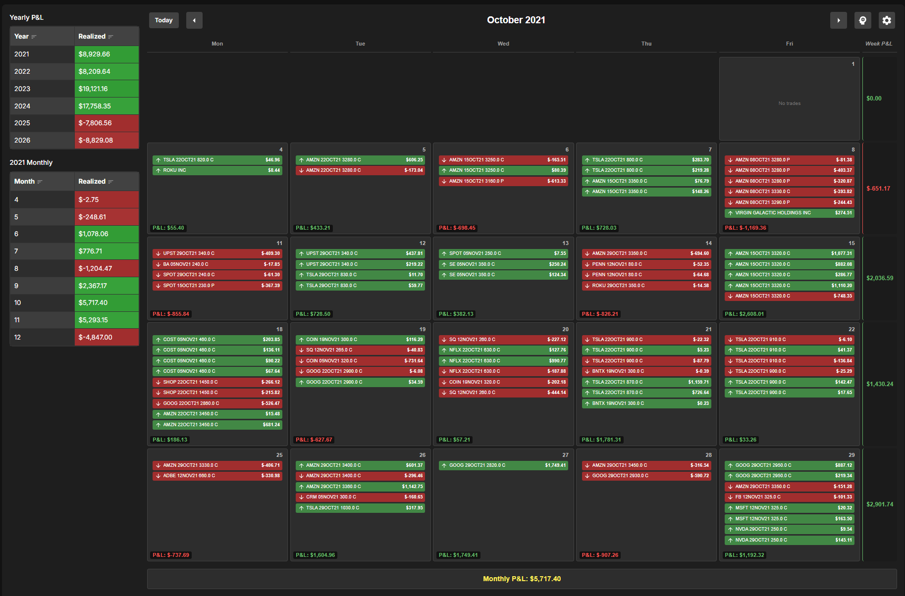Click sort icon next to yearly Realized header
The image size is (905, 596).
(111, 37)
